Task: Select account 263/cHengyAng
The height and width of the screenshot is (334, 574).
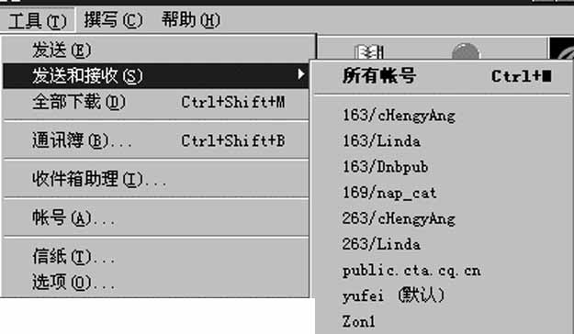Action: coord(442,218)
